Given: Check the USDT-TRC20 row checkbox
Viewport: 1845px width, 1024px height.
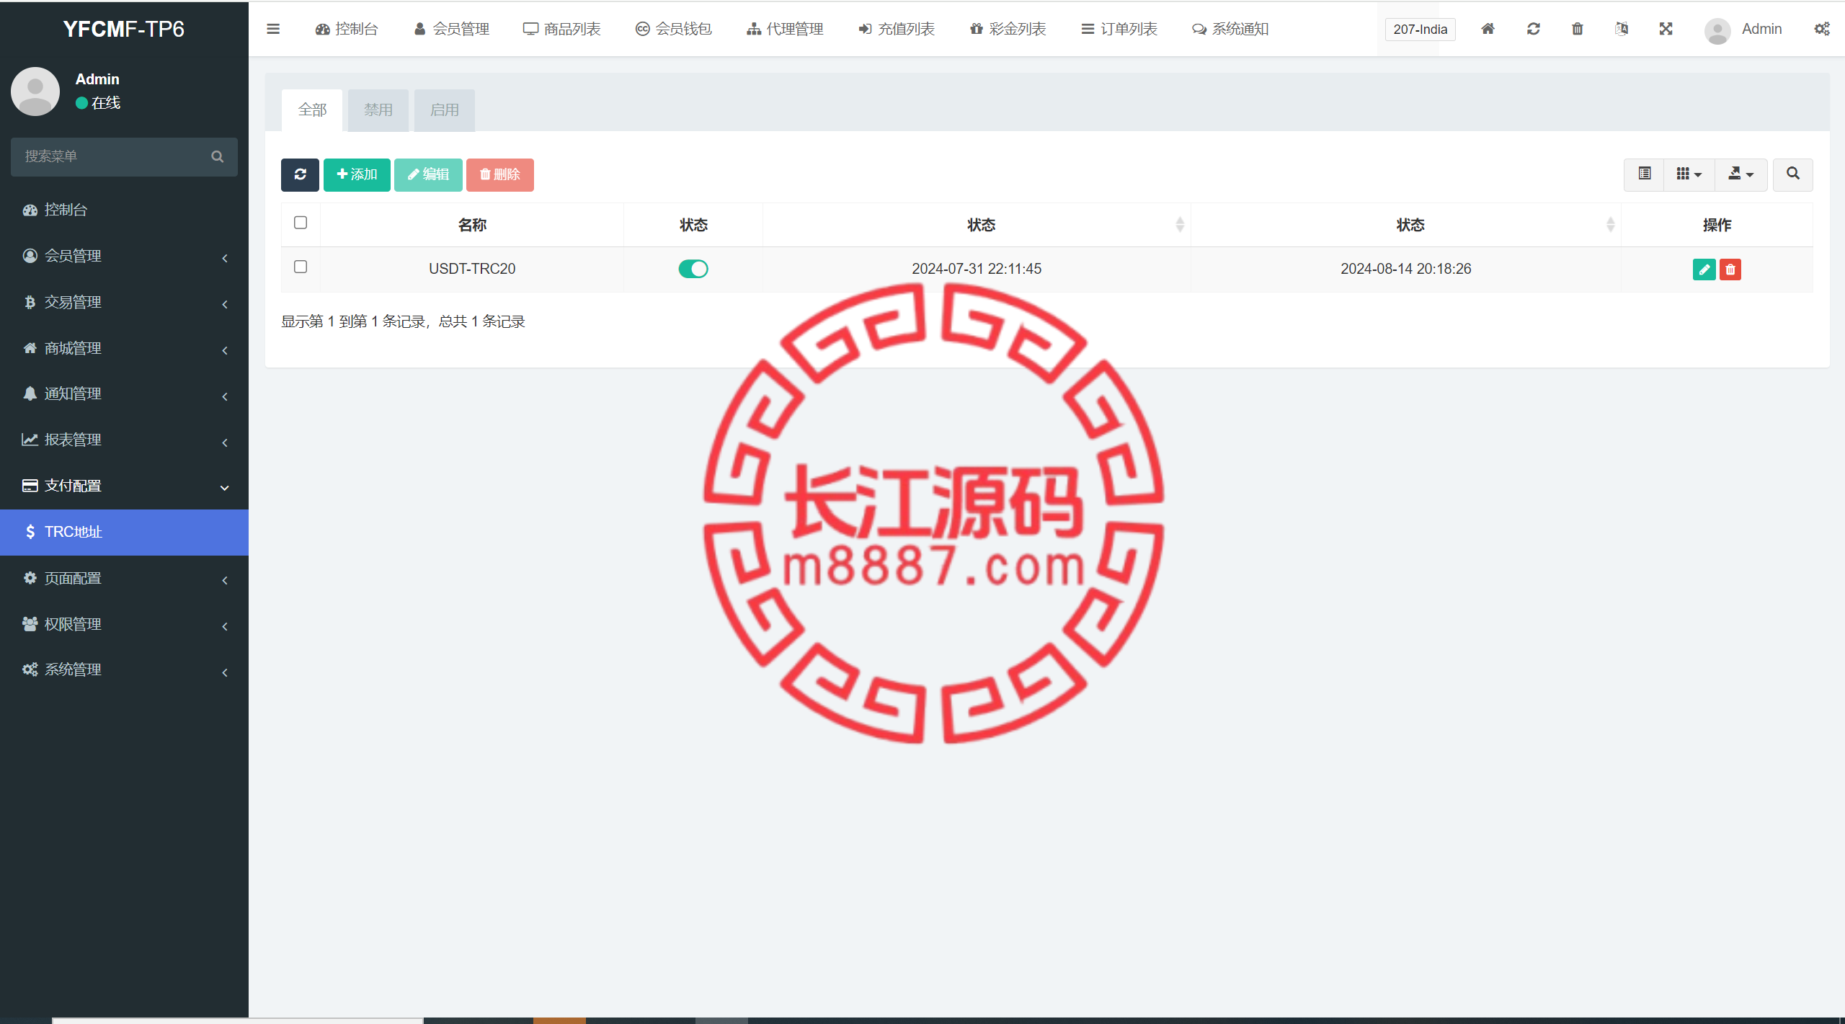Looking at the screenshot, I should [x=301, y=267].
